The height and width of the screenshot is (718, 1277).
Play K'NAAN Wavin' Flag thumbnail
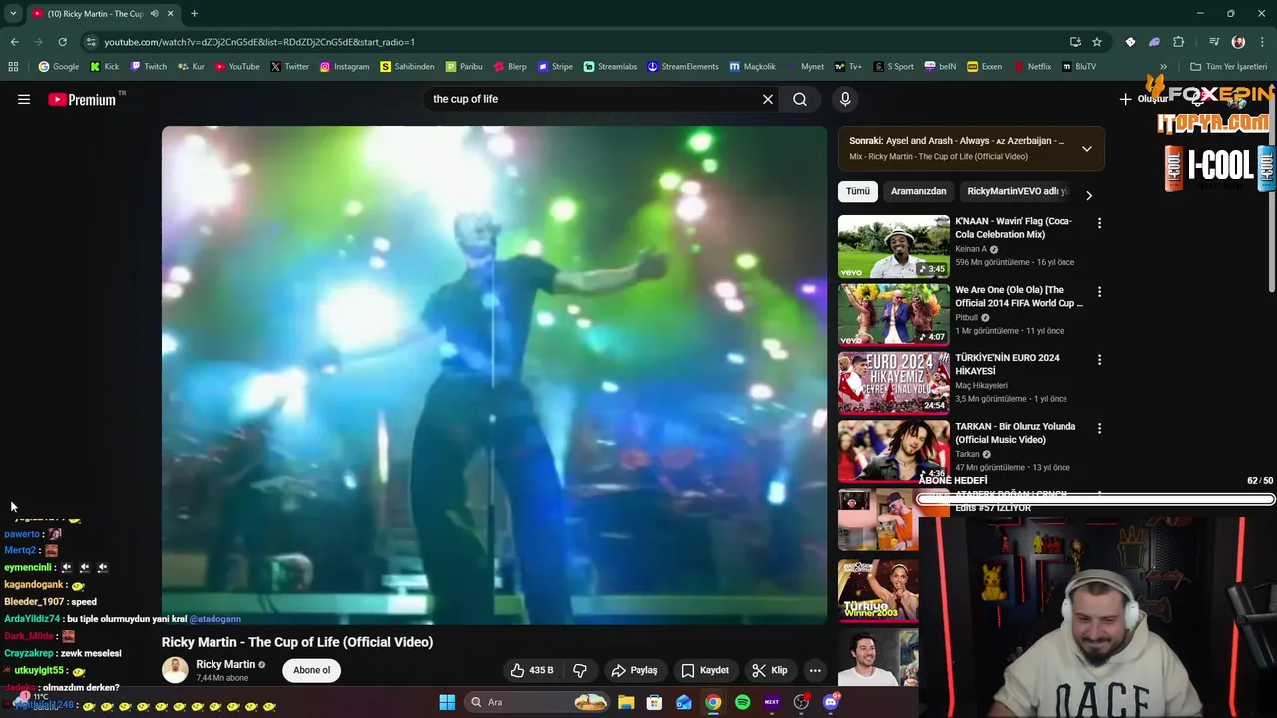pyautogui.click(x=893, y=246)
